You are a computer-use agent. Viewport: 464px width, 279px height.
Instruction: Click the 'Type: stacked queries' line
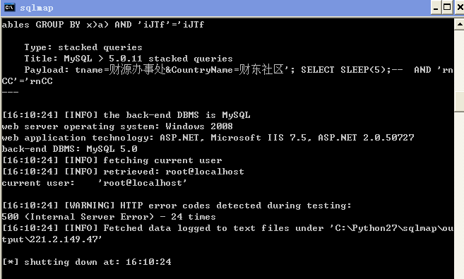coord(83,47)
